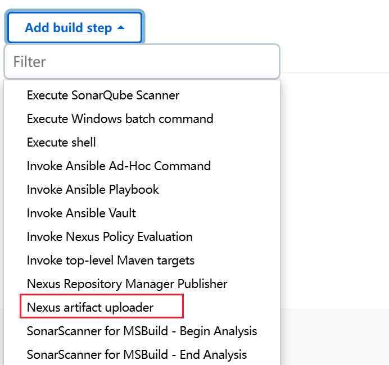Add Invoke Nexus Policy Evaluation step
Viewport: 389px width, 365px height.
(110, 236)
